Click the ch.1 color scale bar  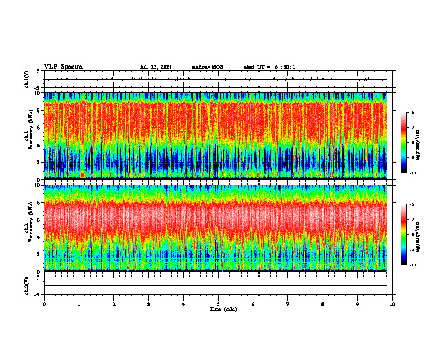(403, 143)
